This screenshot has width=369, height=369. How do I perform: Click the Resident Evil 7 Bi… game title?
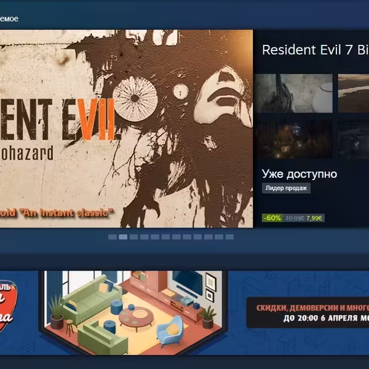[315, 50]
